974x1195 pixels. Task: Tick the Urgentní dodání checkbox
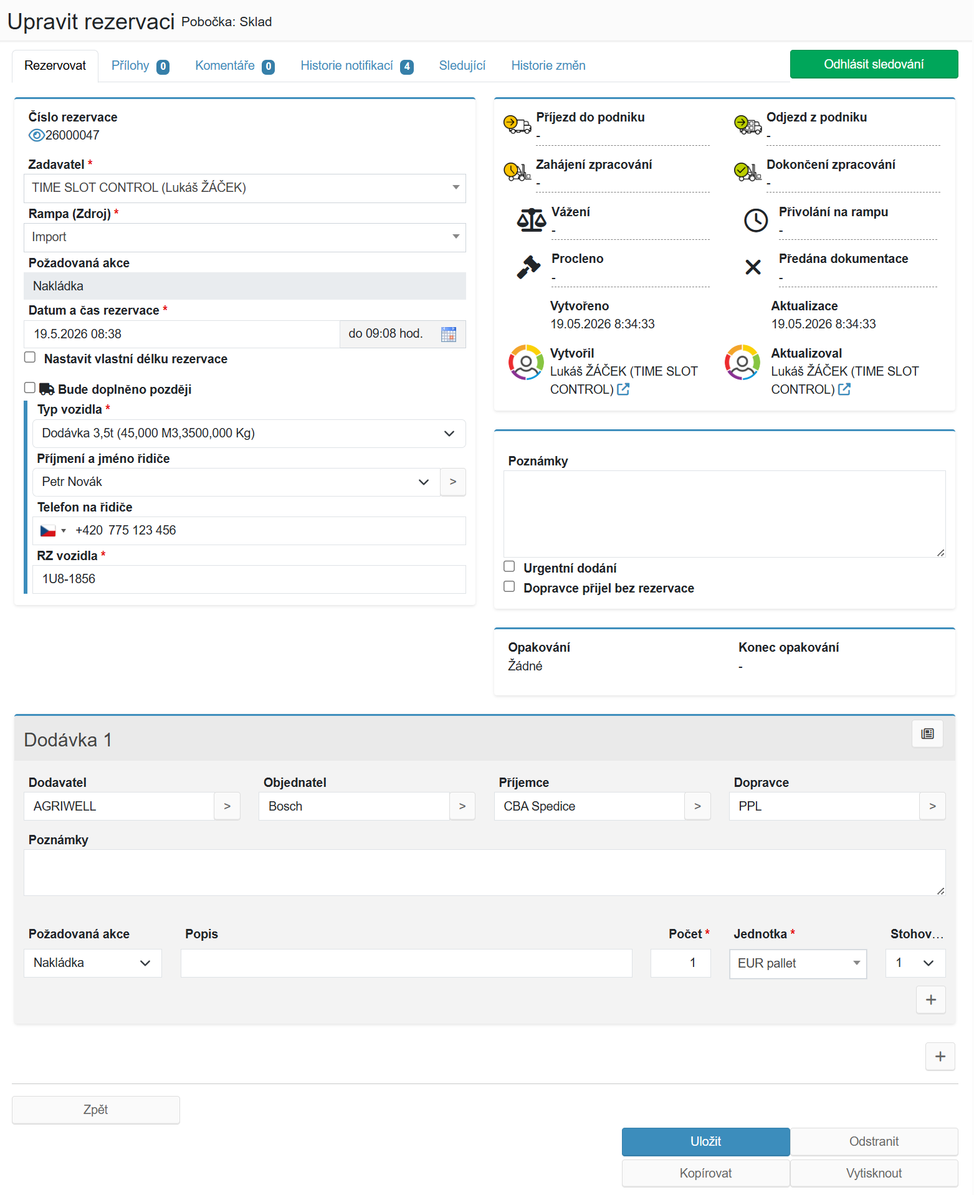(x=509, y=566)
